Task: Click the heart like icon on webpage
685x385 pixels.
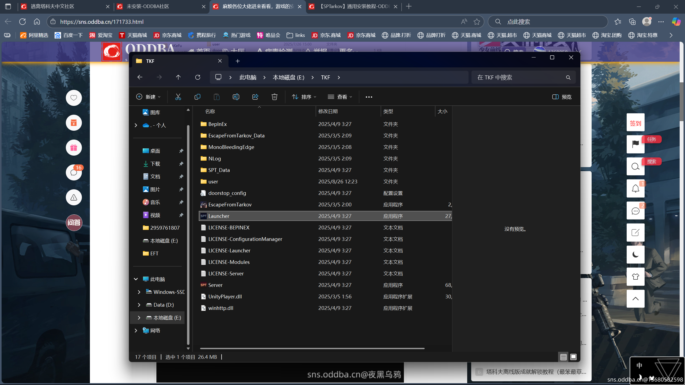Action: pyautogui.click(x=74, y=98)
